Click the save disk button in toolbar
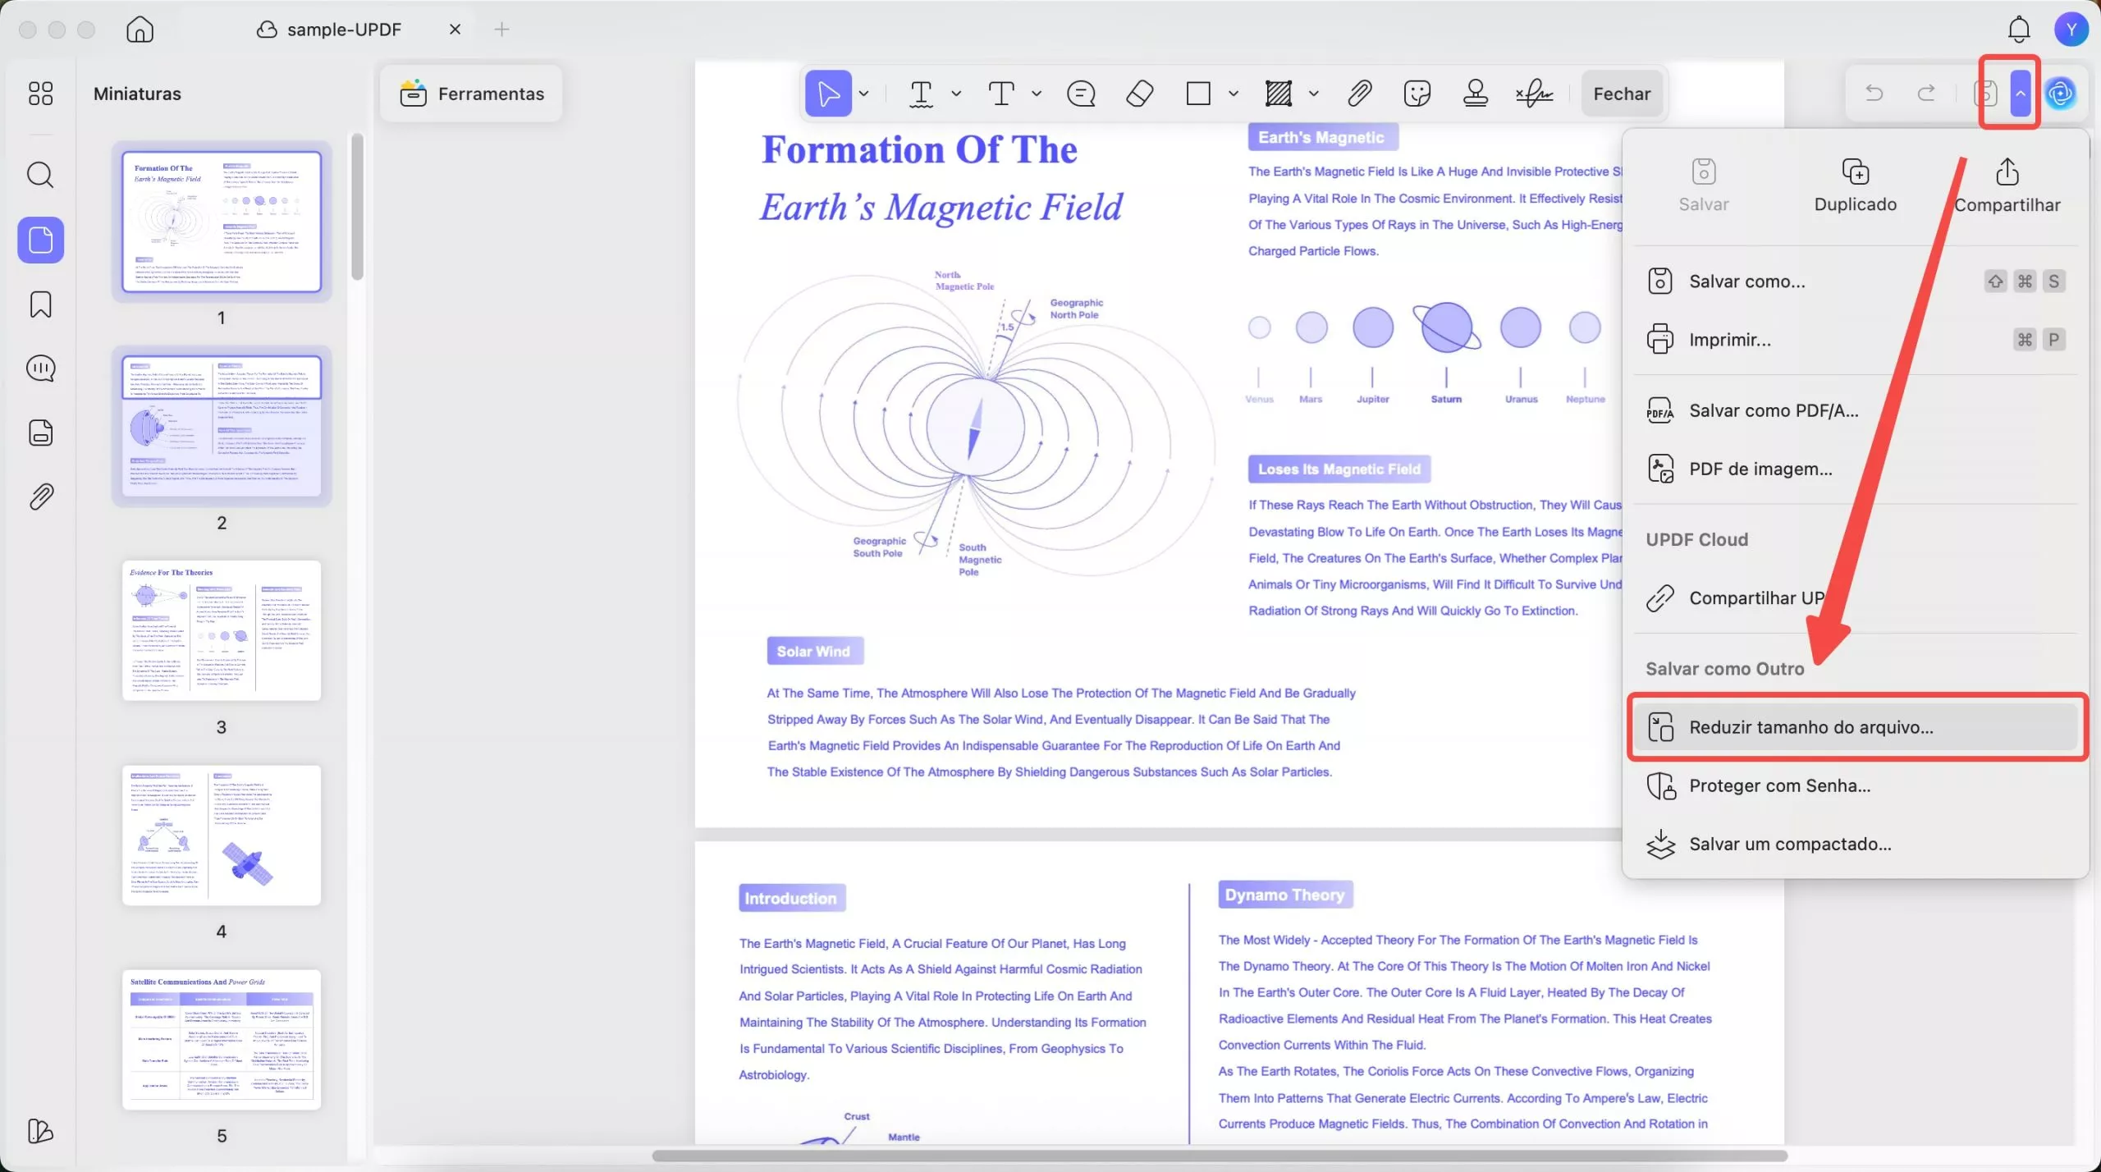The width and height of the screenshot is (2101, 1172). [x=1985, y=94]
